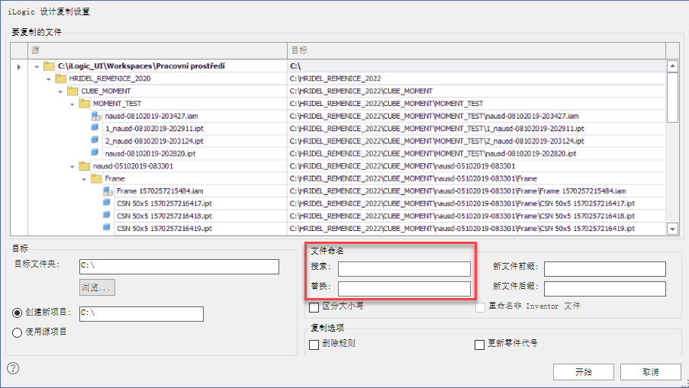This screenshot has width=689, height=388.
Task: Click the 浏览... browse button
Action: (x=97, y=287)
